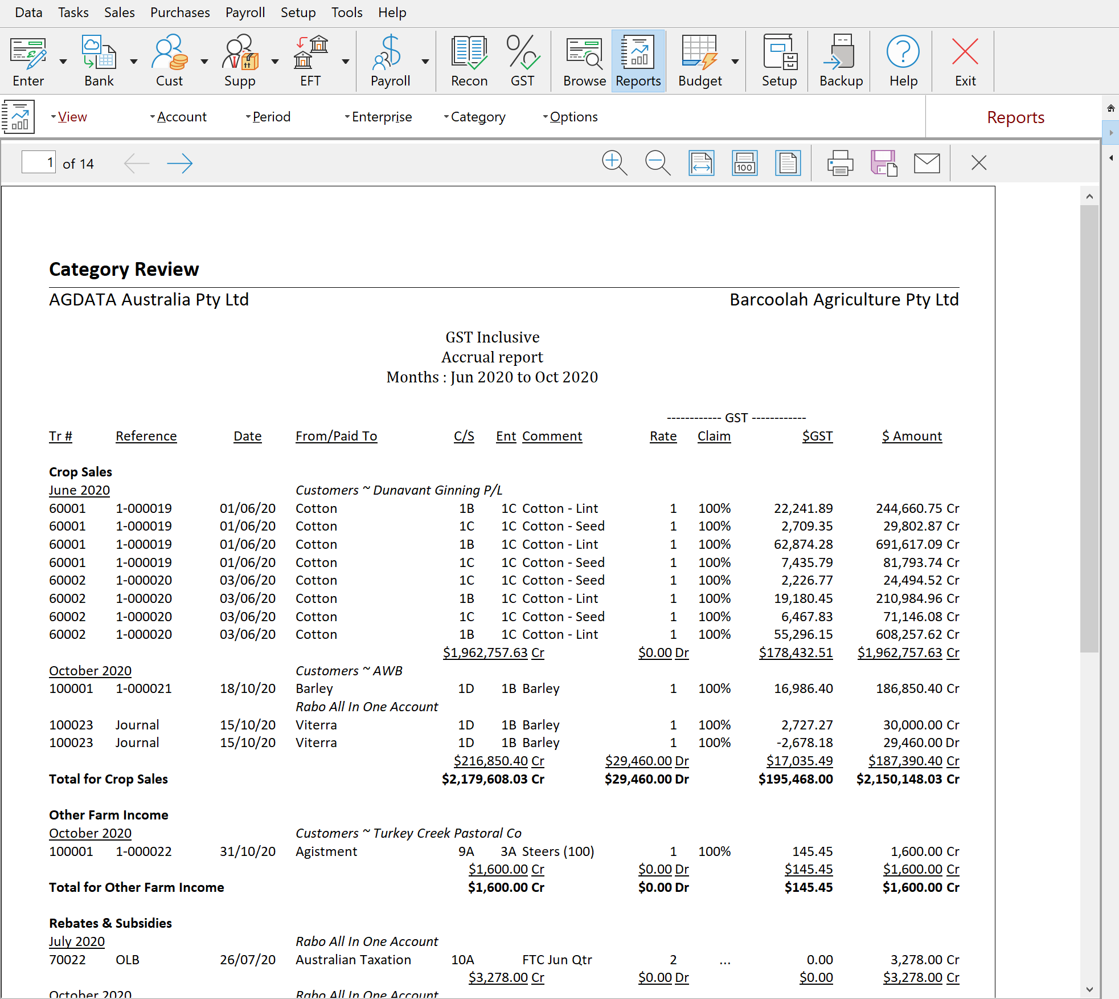
Task: Select the Category filter expander
Action: 445,117
